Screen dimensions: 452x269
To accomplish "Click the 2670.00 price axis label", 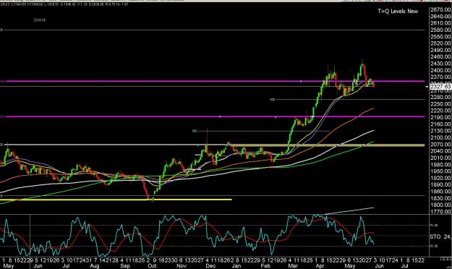I will tap(440, 9).
